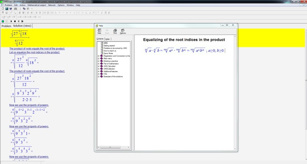Insert the cot function
Viewport: 307px width, 164px height.
point(35,17)
